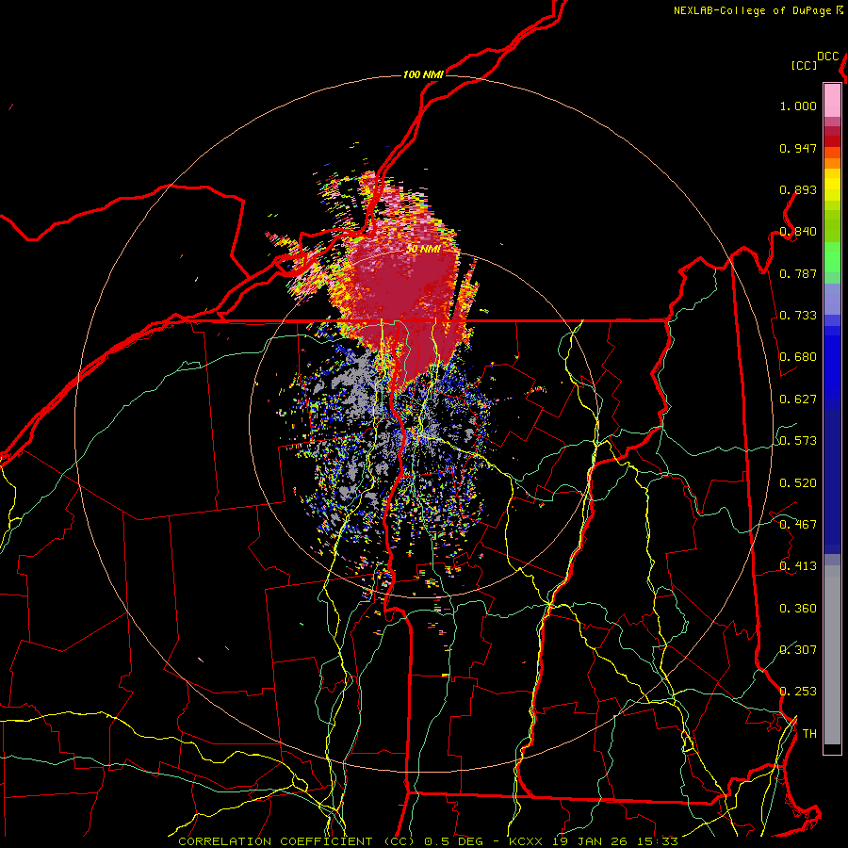Click the 0.573 scale value
The height and width of the screenshot is (848, 848).
click(798, 441)
